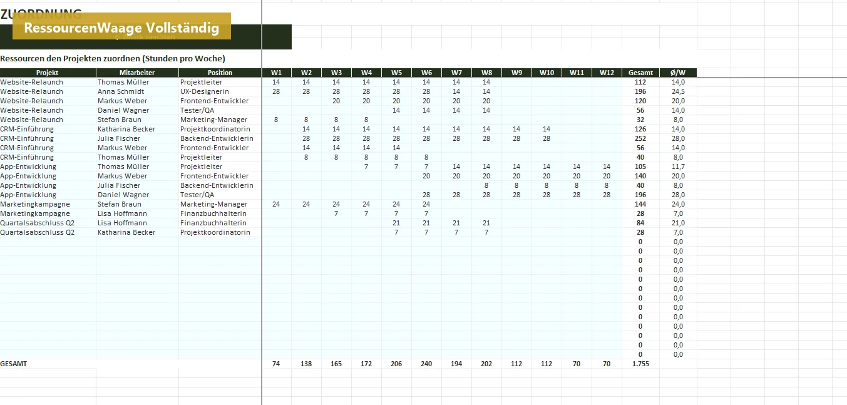Click Julia Fischer in the CRM-Einführung row
847x405 pixels.
[x=137, y=138]
